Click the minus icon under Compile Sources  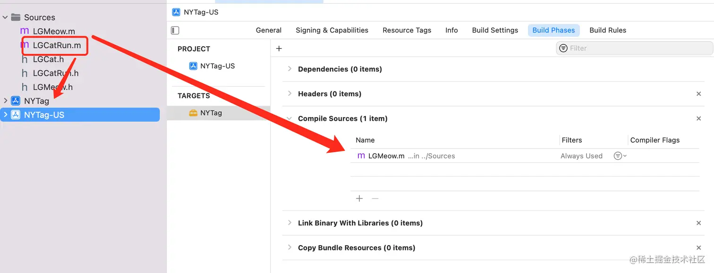(x=375, y=199)
